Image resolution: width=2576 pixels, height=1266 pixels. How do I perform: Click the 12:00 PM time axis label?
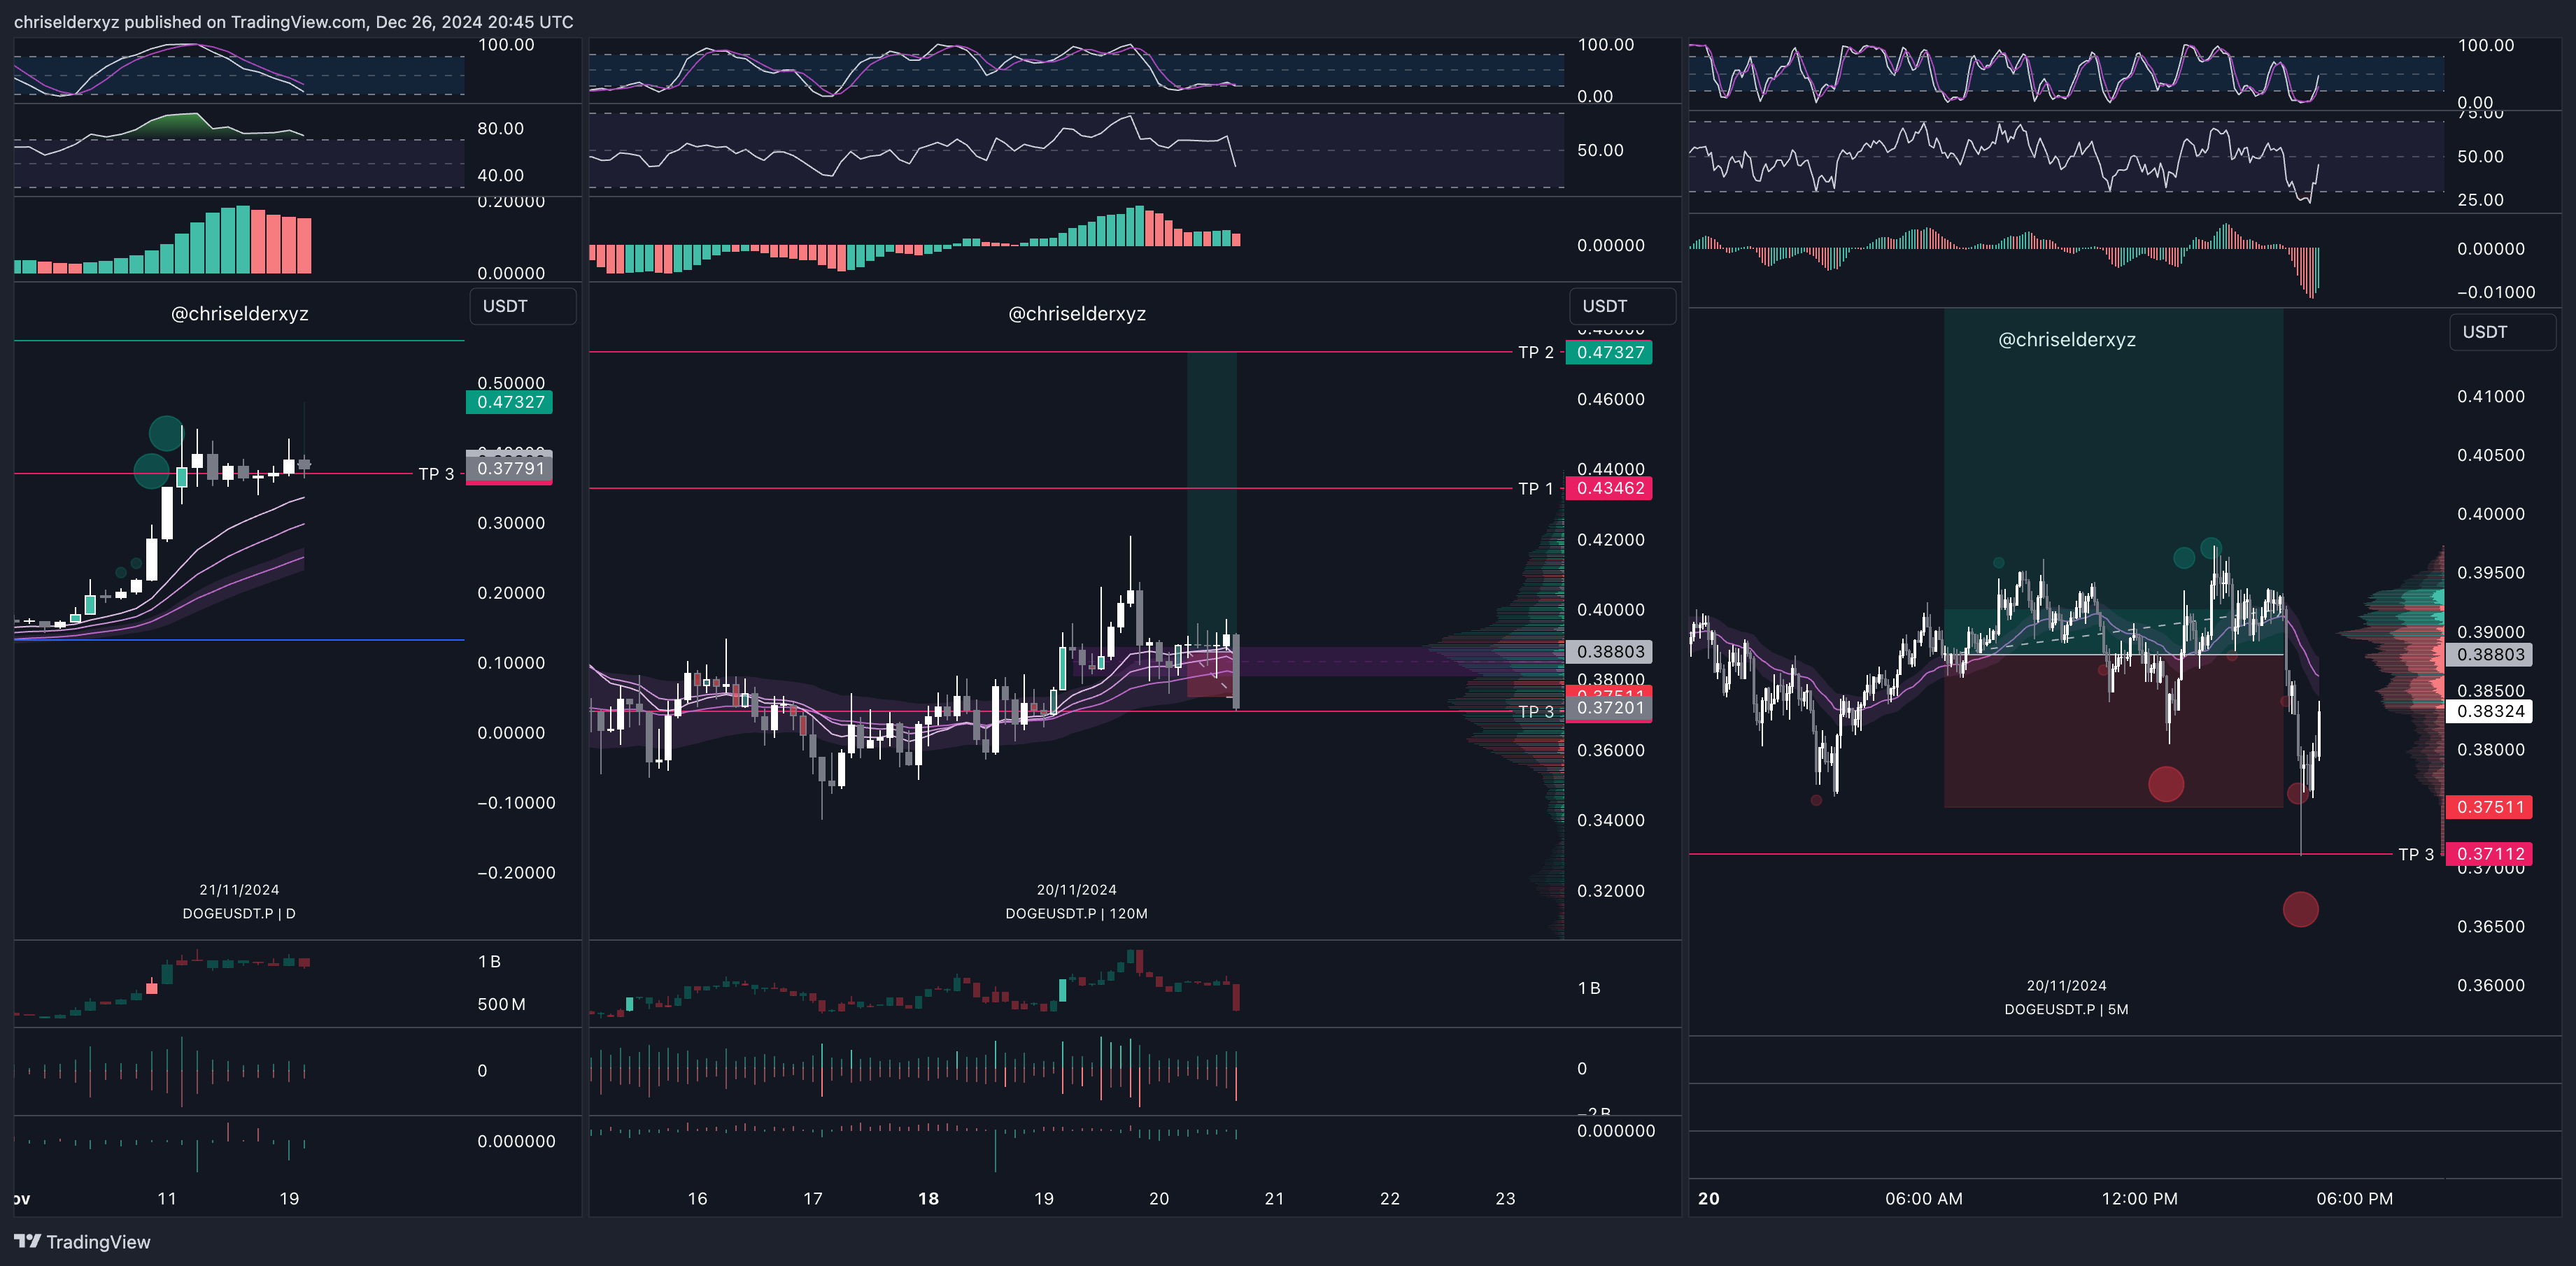[2139, 1198]
